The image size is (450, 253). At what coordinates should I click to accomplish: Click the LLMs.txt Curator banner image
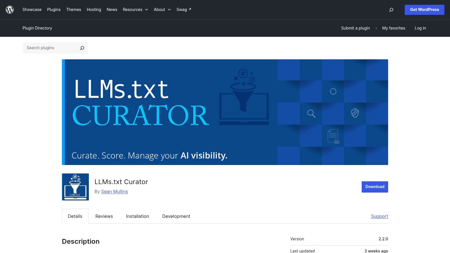[225, 112]
